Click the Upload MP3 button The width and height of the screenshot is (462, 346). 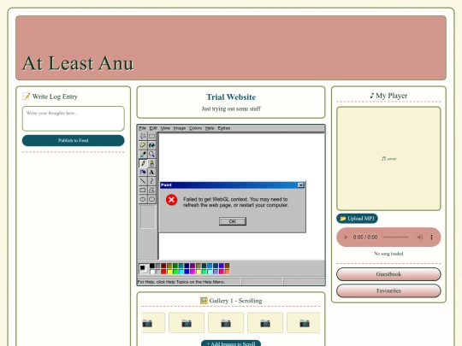coord(357,219)
